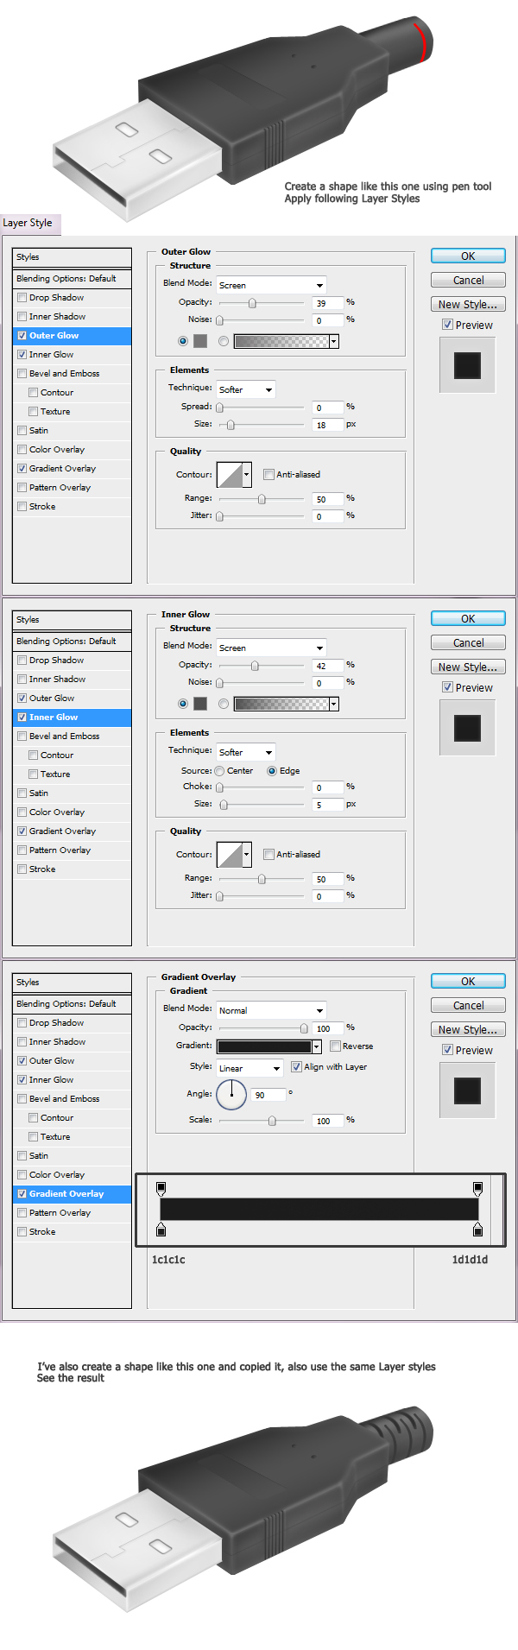518x1650 pixels.
Task: Select the 1d1d1d bottom color stop
Action: coord(477,1230)
